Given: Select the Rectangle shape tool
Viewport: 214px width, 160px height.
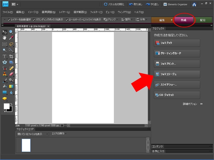Looking at the screenshot, I should pyautogui.click(x=4, y=93).
